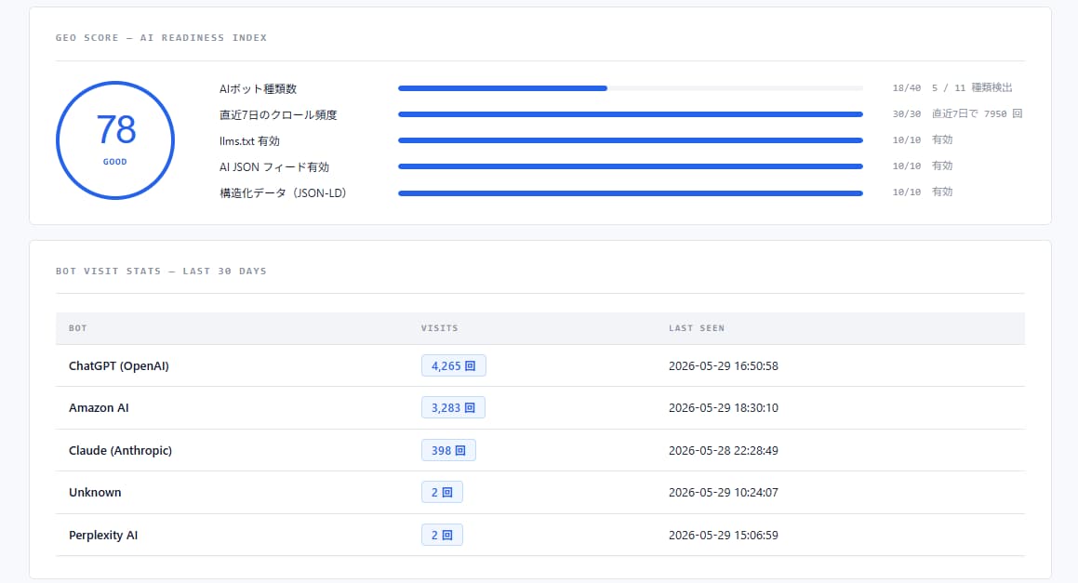Select the Perplexity AI bot name
The image size is (1078, 583).
click(103, 535)
